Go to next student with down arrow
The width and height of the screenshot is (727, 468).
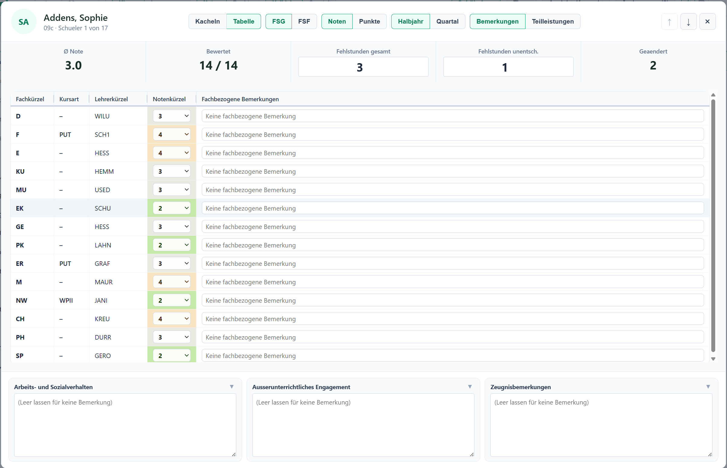click(688, 21)
